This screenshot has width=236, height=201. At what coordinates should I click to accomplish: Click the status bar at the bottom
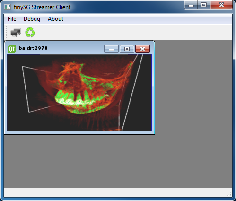pyautogui.click(x=118, y=192)
